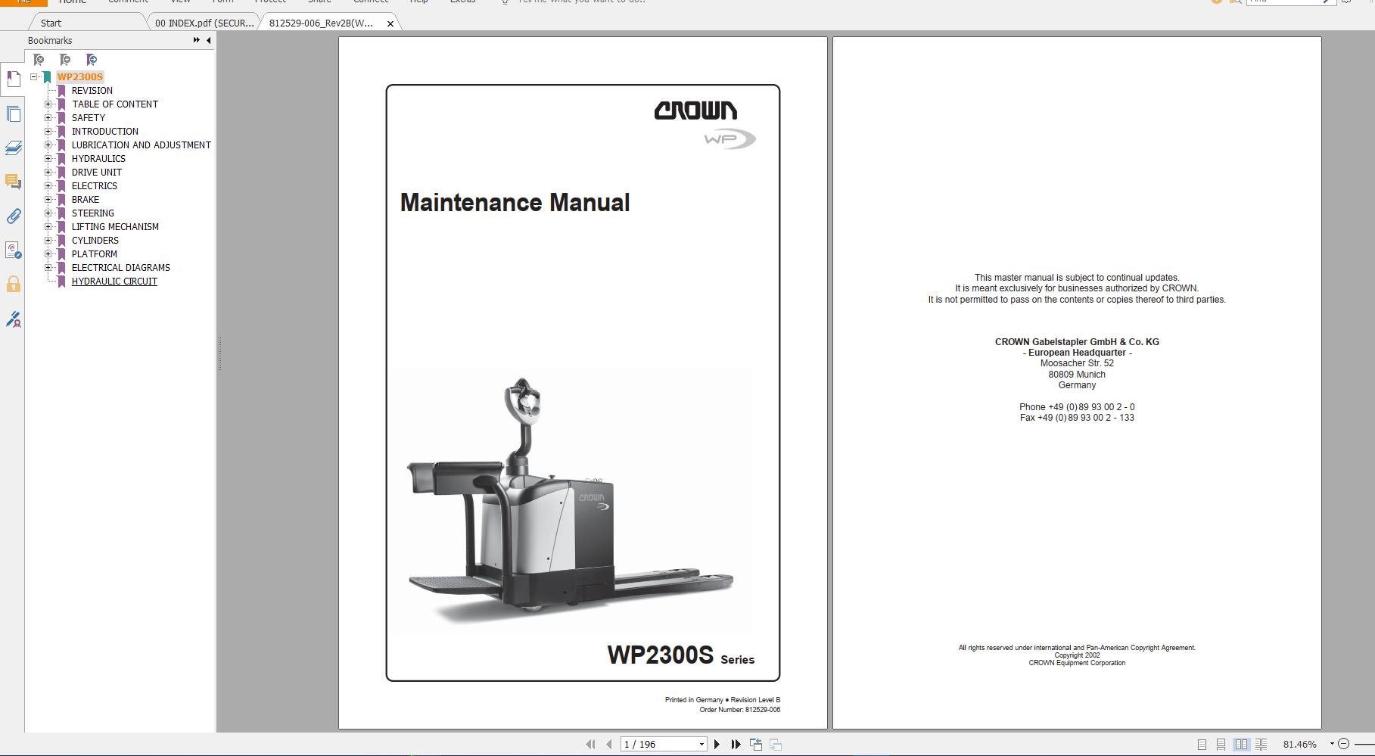Viewport: 1375px width, 756px height.
Task: Click the cover page of the manual
Action: coord(583,383)
